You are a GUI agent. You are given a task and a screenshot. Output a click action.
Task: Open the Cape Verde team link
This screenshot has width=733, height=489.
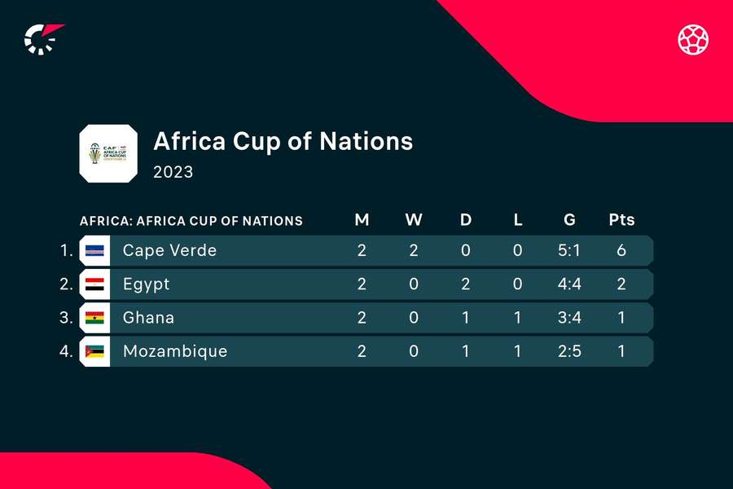[169, 250]
